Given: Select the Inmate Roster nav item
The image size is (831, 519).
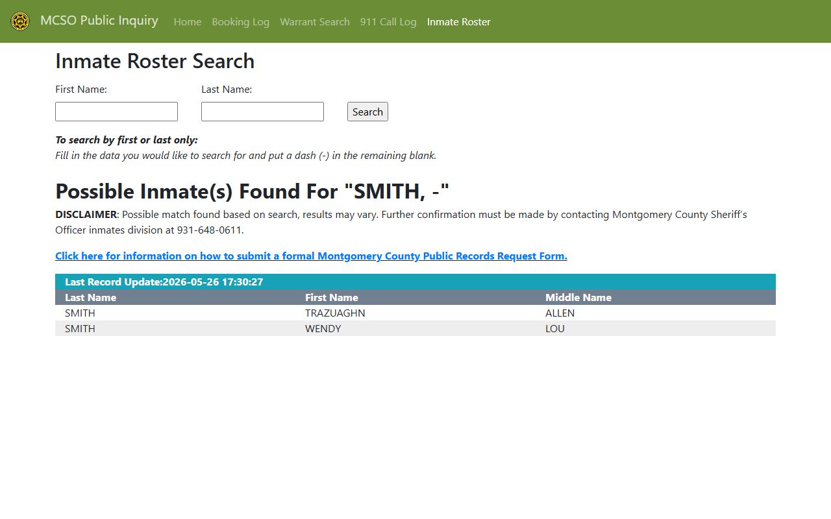Looking at the screenshot, I should 459,22.
